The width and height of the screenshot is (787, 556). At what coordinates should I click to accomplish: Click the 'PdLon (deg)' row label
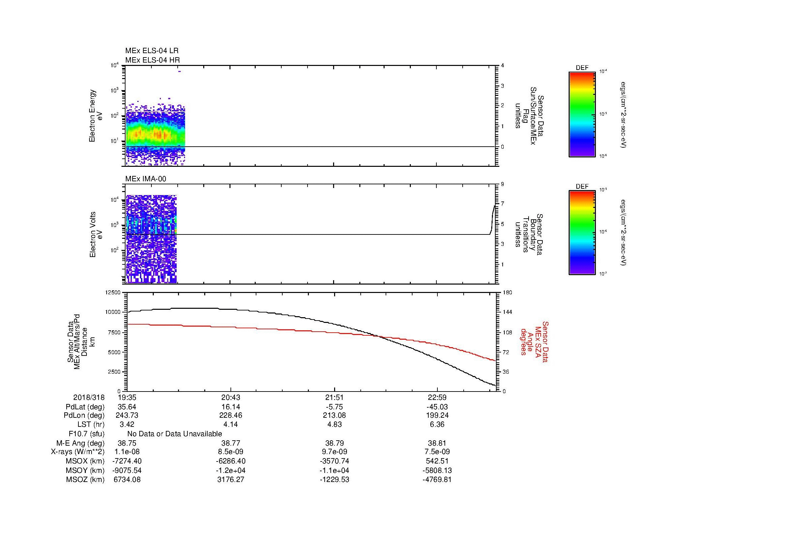[84, 415]
